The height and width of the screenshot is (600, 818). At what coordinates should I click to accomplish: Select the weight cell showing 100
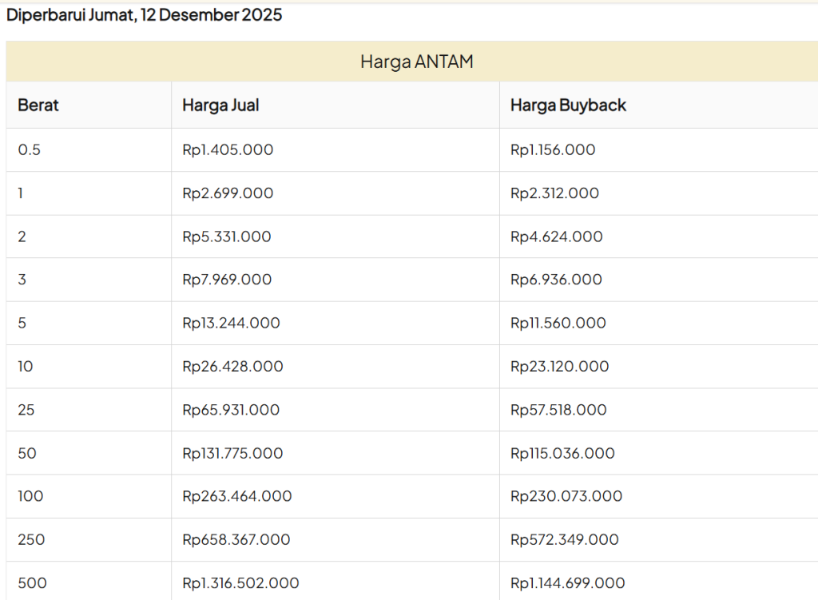[x=30, y=496]
